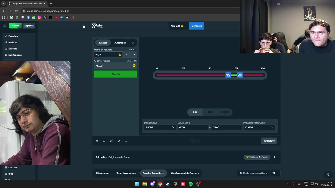Open the hamburger menu in Stake header
335x188 pixels.
point(4,26)
